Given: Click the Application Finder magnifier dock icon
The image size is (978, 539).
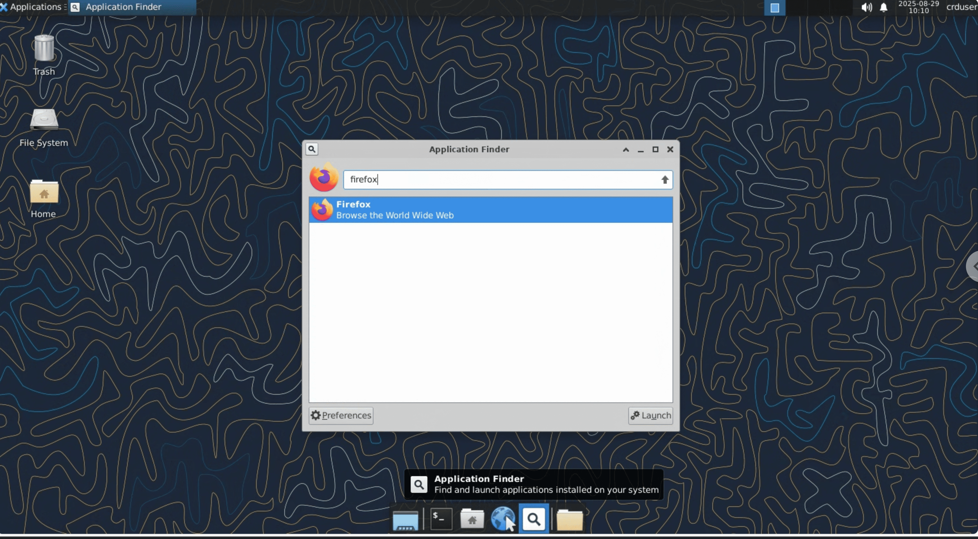Looking at the screenshot, I should point(533,519).
